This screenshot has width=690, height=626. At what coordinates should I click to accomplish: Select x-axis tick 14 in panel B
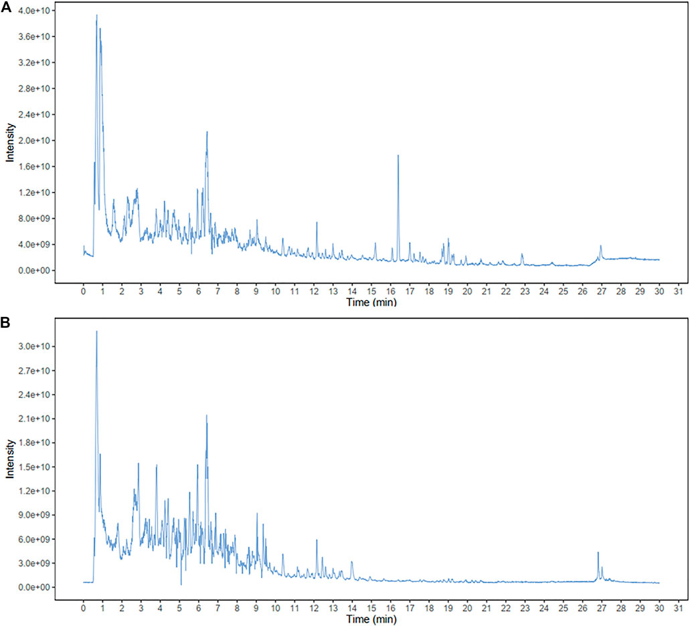point(352,609)
